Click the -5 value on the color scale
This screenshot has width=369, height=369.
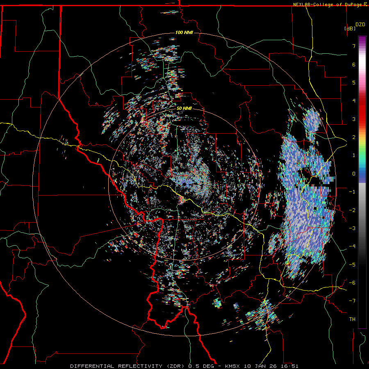coord(352,265)
